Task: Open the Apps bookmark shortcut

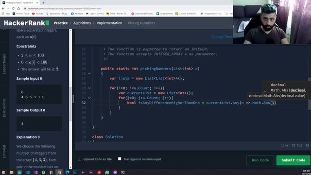Action: point(6,14)
